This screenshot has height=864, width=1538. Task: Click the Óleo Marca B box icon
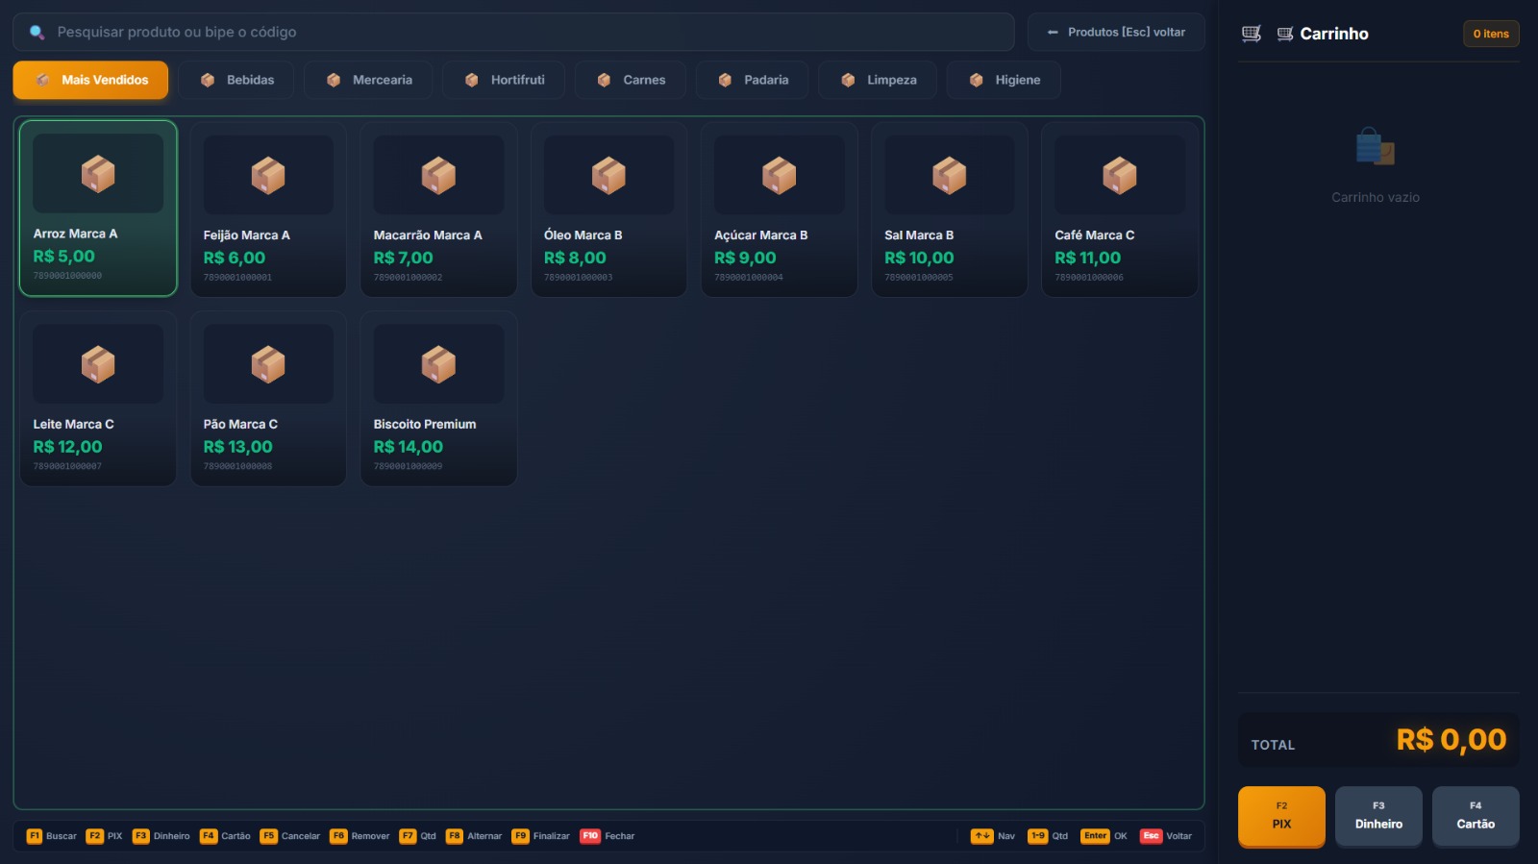(x=608, y=175)
